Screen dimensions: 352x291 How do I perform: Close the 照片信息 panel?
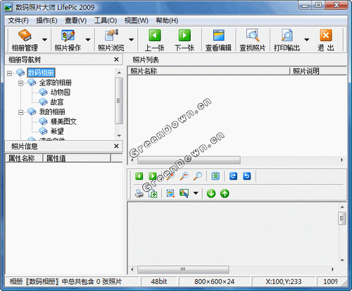coord(116,146)
